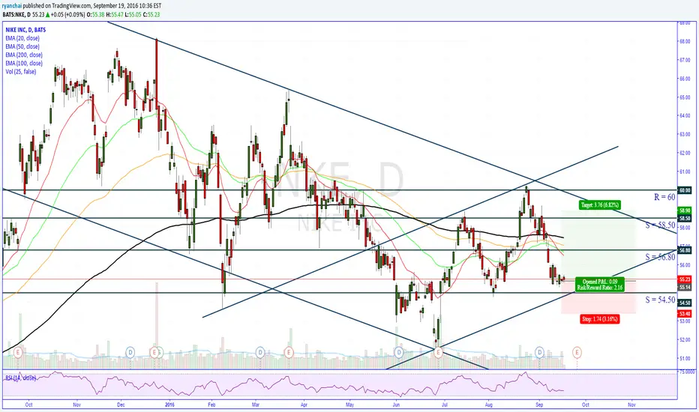Click the R = 60 resistance annotation
This screenshot has width=699, height=412.
click(664, 197)
